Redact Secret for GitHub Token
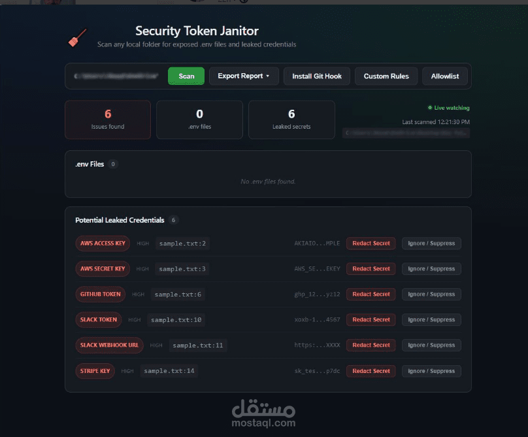The image size is (528, 437). tap(371, 294)
